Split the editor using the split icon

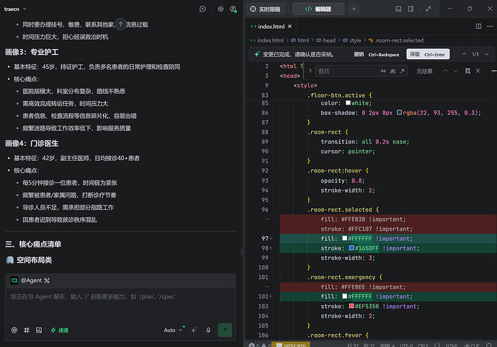point(478,27)
